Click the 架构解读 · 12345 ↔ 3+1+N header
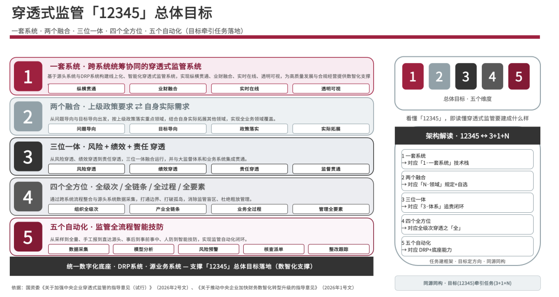This screenshot has height=297, width=559. pyautogui.click(x=467, y=136)
